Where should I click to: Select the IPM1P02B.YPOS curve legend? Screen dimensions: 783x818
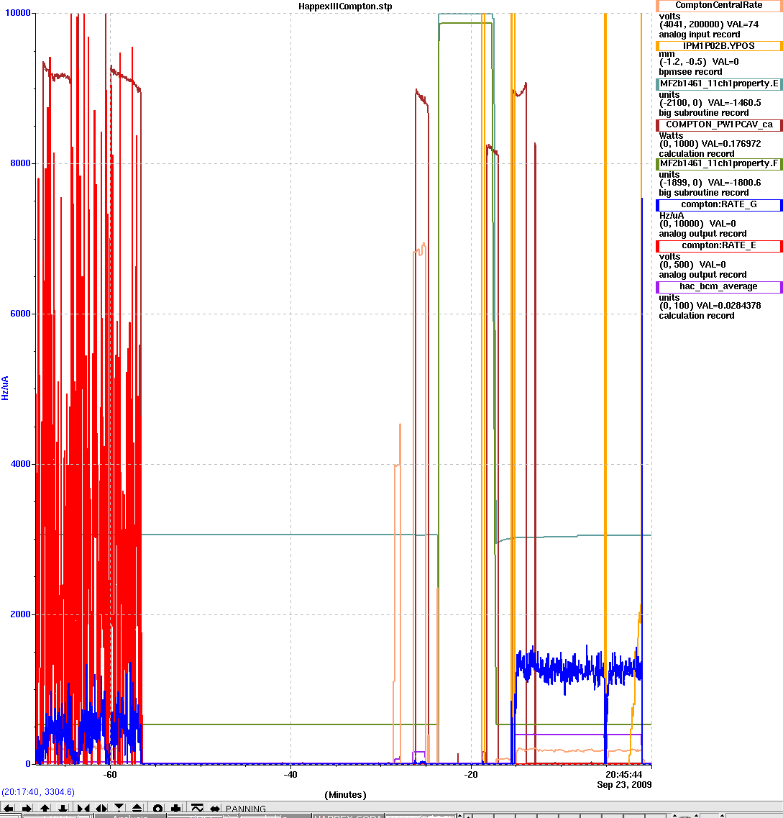click(718, 46)
